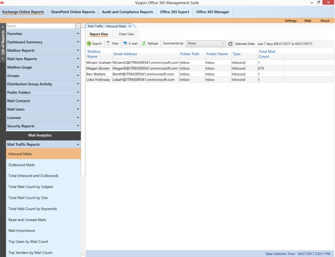Image resolution: width=335 pixels, height=257 pixels.
Task: Select the Miriam Graham row
Action: [210, 63]
